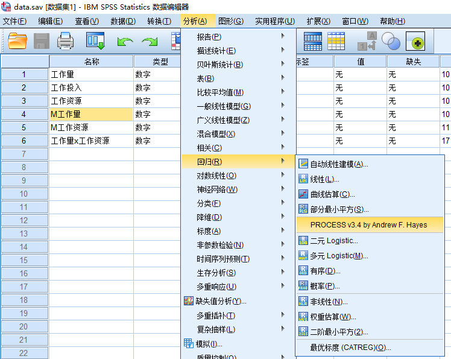The image size is (451, 359).
Task: Choose 最优标度 (CATREG) menu entry
Action: click(370, 347)
